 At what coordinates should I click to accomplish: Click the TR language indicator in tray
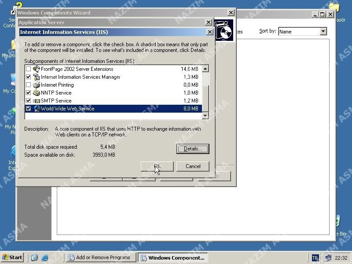click(x=315, y=258)
